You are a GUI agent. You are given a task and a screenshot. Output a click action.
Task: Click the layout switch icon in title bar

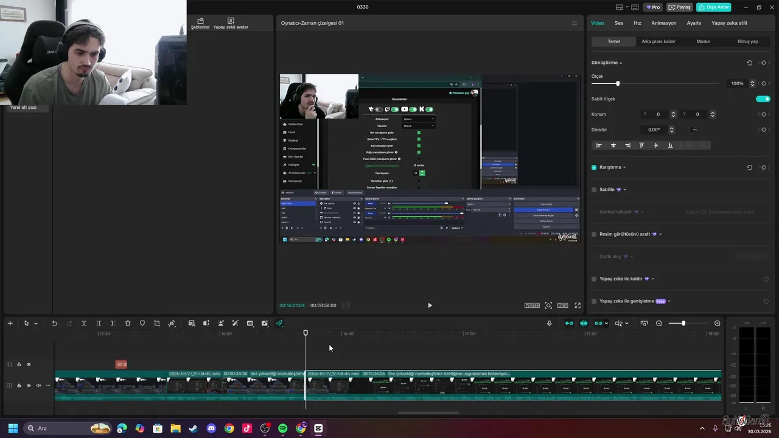pyautogui.click(x=620, y=7)
